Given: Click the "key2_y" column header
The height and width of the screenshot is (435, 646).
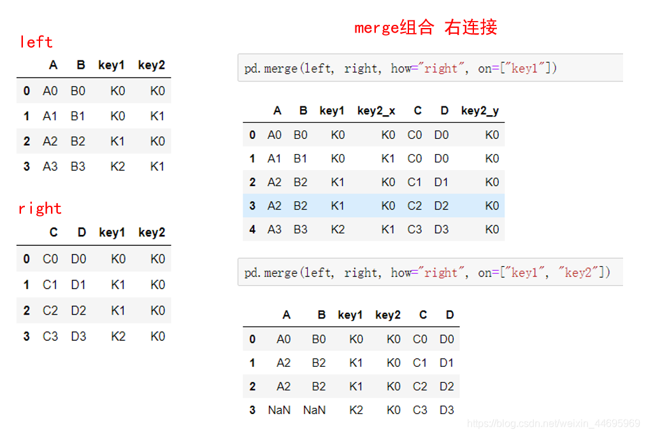Looking at the screenshot, I should click(480, 111).
